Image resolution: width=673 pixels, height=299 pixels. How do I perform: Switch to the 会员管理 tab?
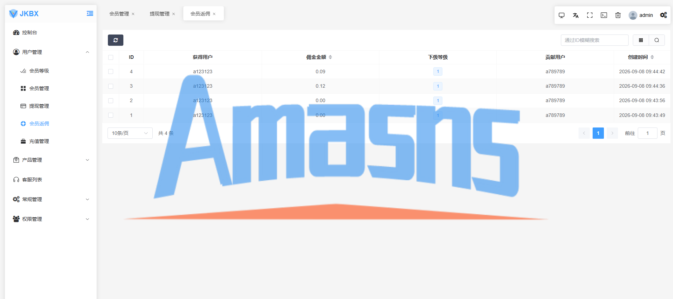click(x=119, y=14)
